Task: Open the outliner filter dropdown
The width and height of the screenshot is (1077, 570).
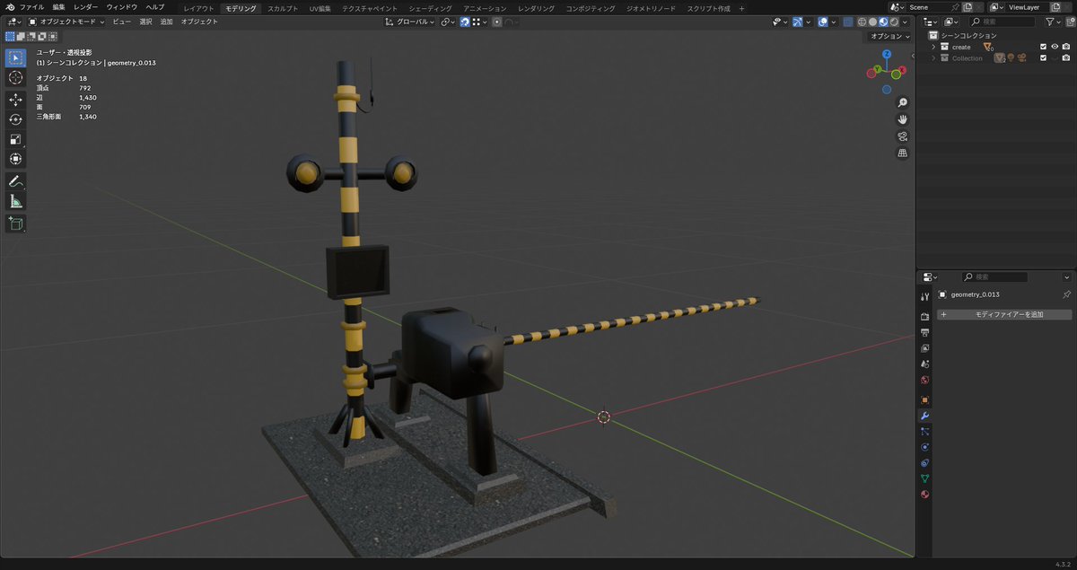Action: [x=1054, y=22]
